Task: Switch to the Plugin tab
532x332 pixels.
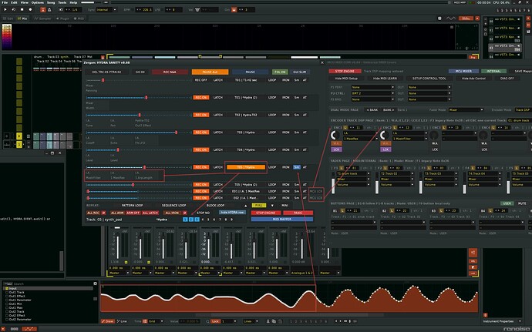Action: click(62, 18)
